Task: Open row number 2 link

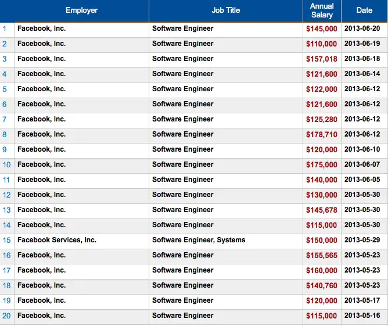Action: click(x=5, y=44)
